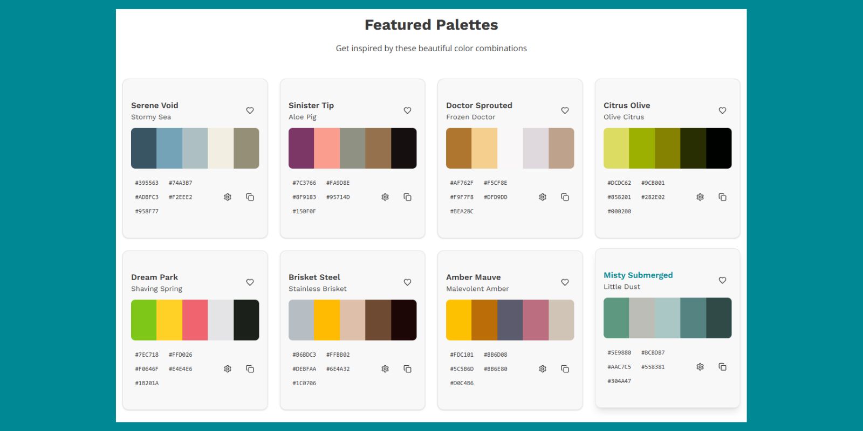Click the Amber Mauve gear icon
The height and width of the screenshot is (431, 863).
543,369
